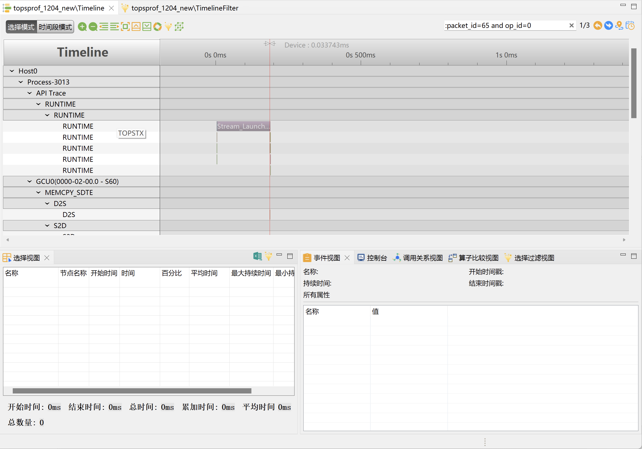This screenshot has height=449, width=642.
Task: Maximize the Timeline editor area
Action: pyautogui.click(x=634, y=7)
